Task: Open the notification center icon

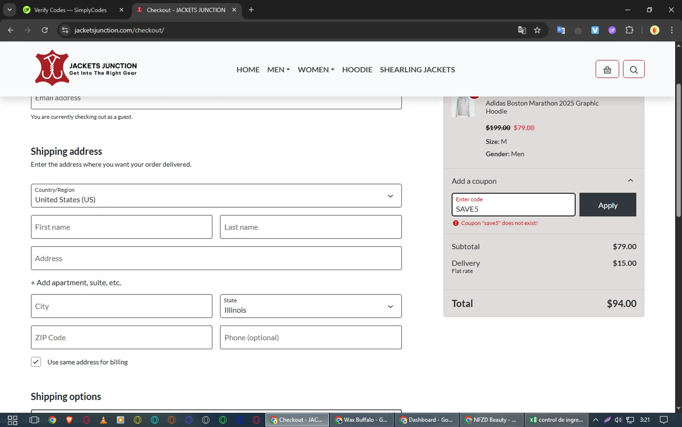Action: [x=664, y=420]
